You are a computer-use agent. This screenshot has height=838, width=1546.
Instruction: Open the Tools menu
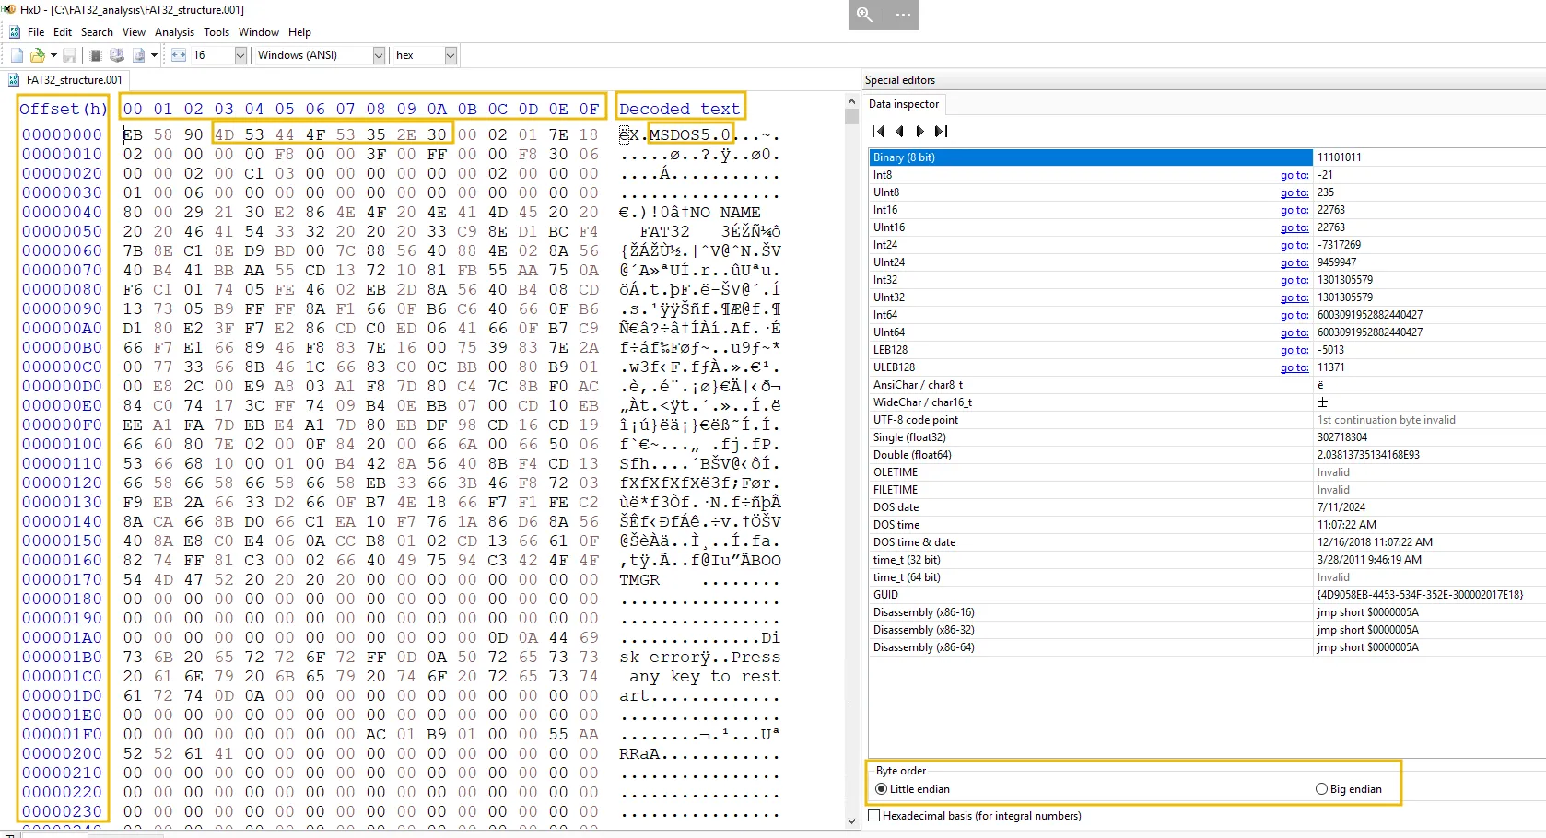[x=217, y=31]
